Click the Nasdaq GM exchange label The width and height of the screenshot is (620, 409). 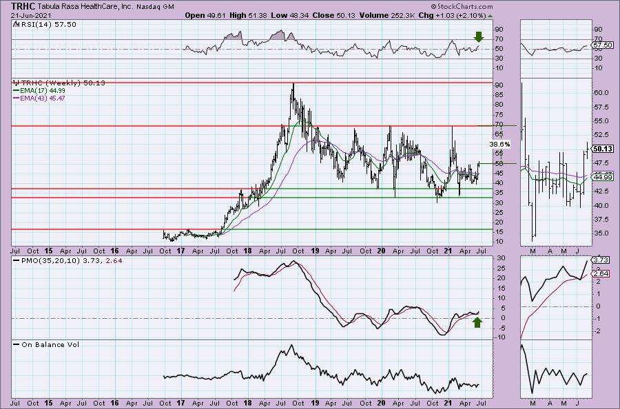tap(156, 7)
